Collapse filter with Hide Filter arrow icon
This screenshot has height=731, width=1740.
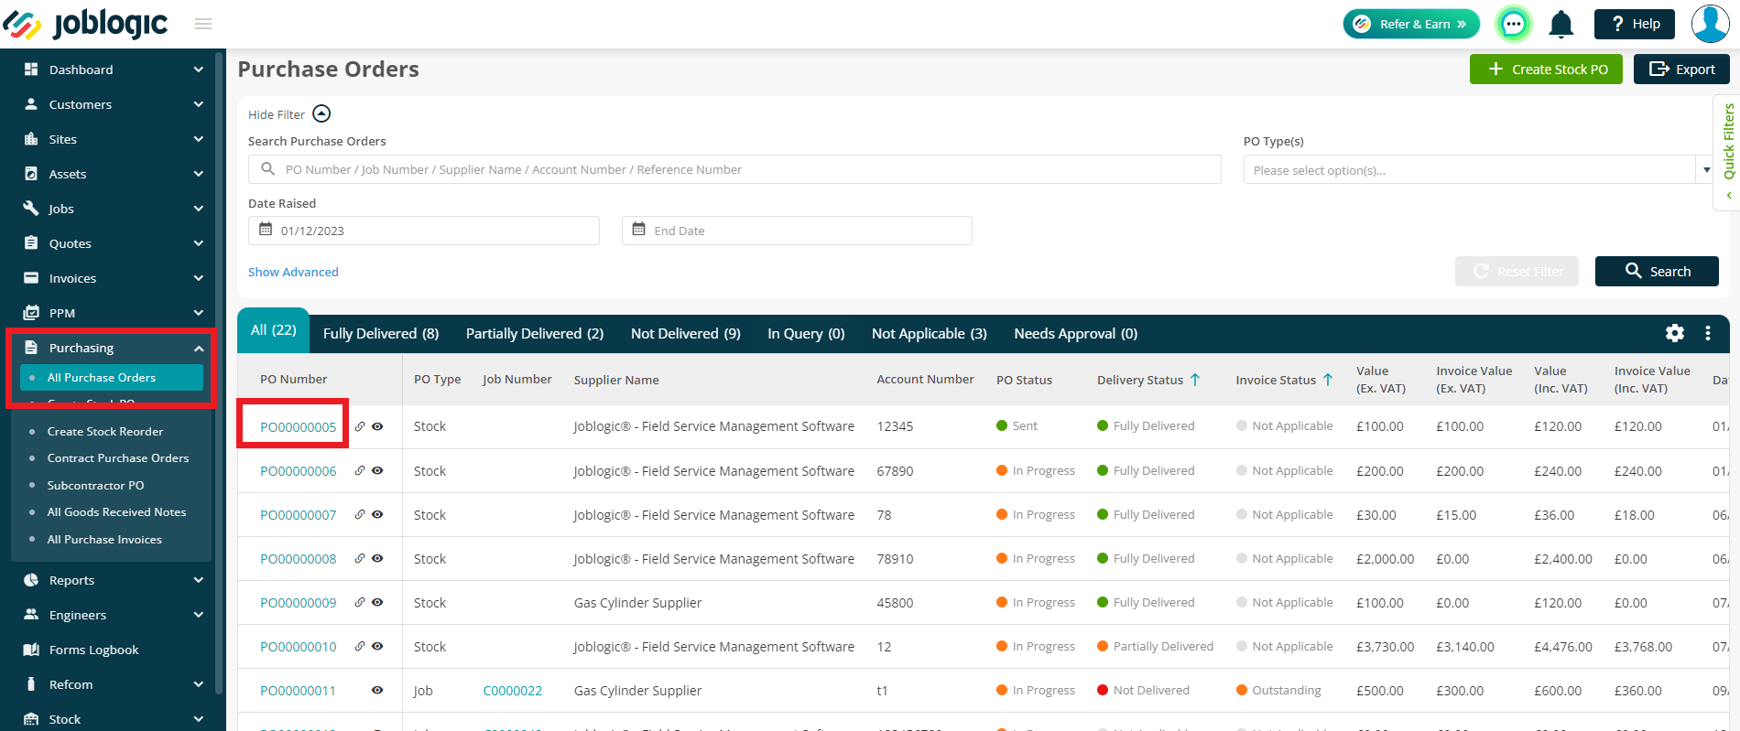point(321,114)
